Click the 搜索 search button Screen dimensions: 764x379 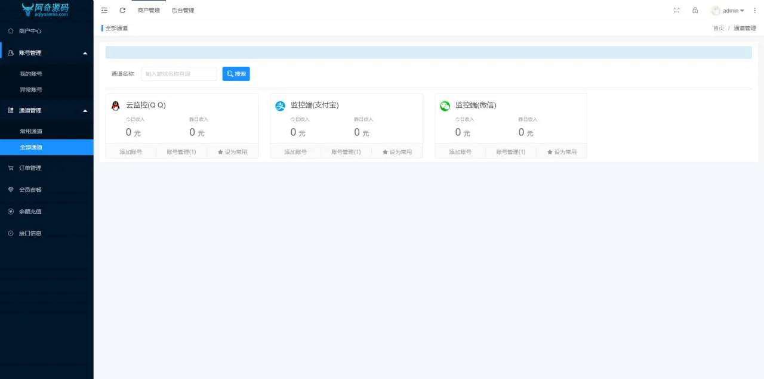tap(236, 73)
